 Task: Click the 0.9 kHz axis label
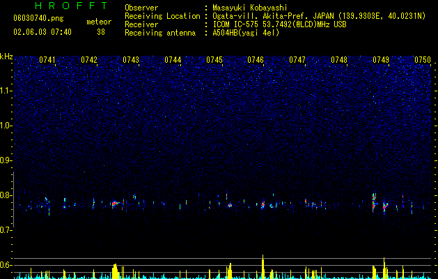[6, 160]
